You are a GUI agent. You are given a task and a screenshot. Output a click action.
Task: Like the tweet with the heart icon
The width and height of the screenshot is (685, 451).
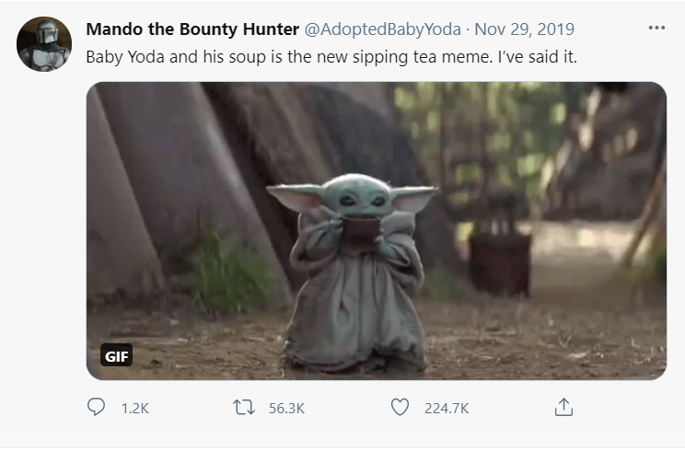pyautogui.click(x=400, y=408)
